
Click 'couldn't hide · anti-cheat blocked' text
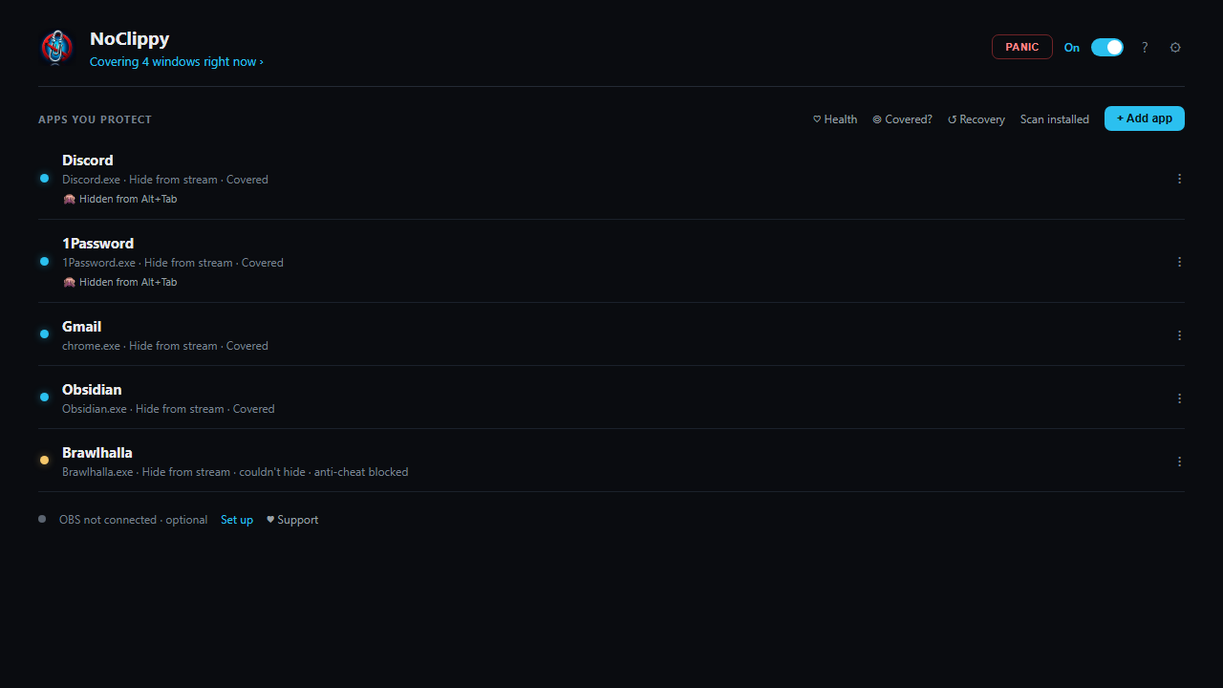(x=324, y=472)
